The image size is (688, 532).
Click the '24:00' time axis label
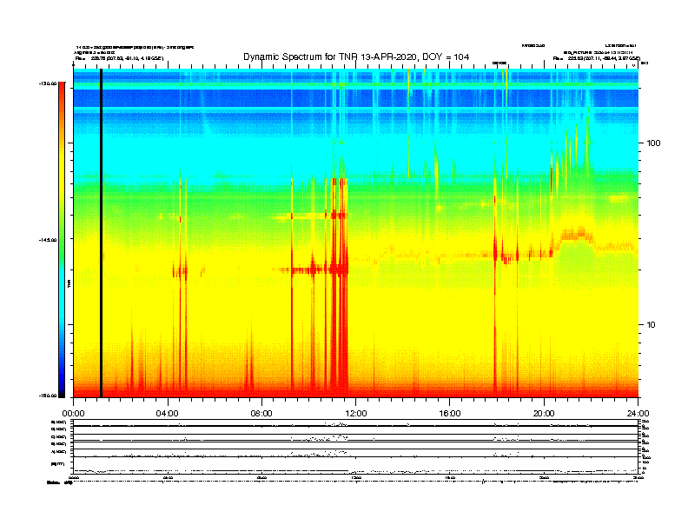point(638,414)
